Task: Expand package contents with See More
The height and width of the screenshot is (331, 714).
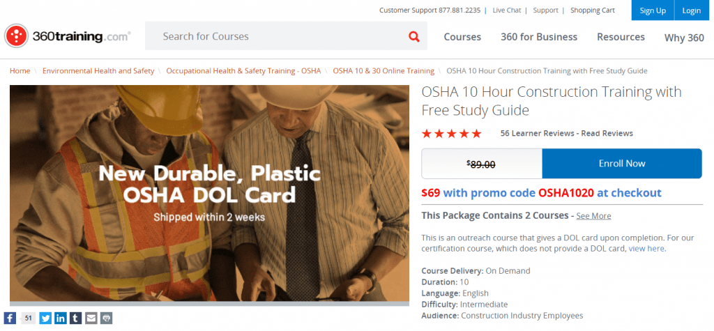Action: click(593, 216)
